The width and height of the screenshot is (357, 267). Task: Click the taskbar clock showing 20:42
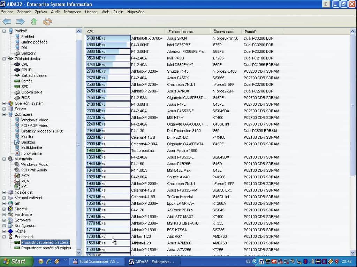(x=347, y=261)
